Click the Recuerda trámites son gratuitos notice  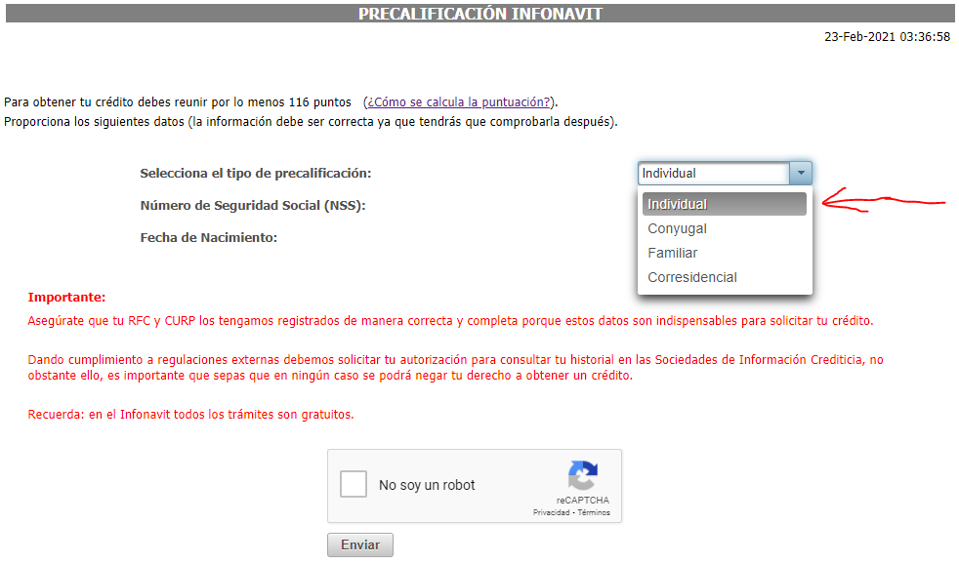tap(190, 415)
